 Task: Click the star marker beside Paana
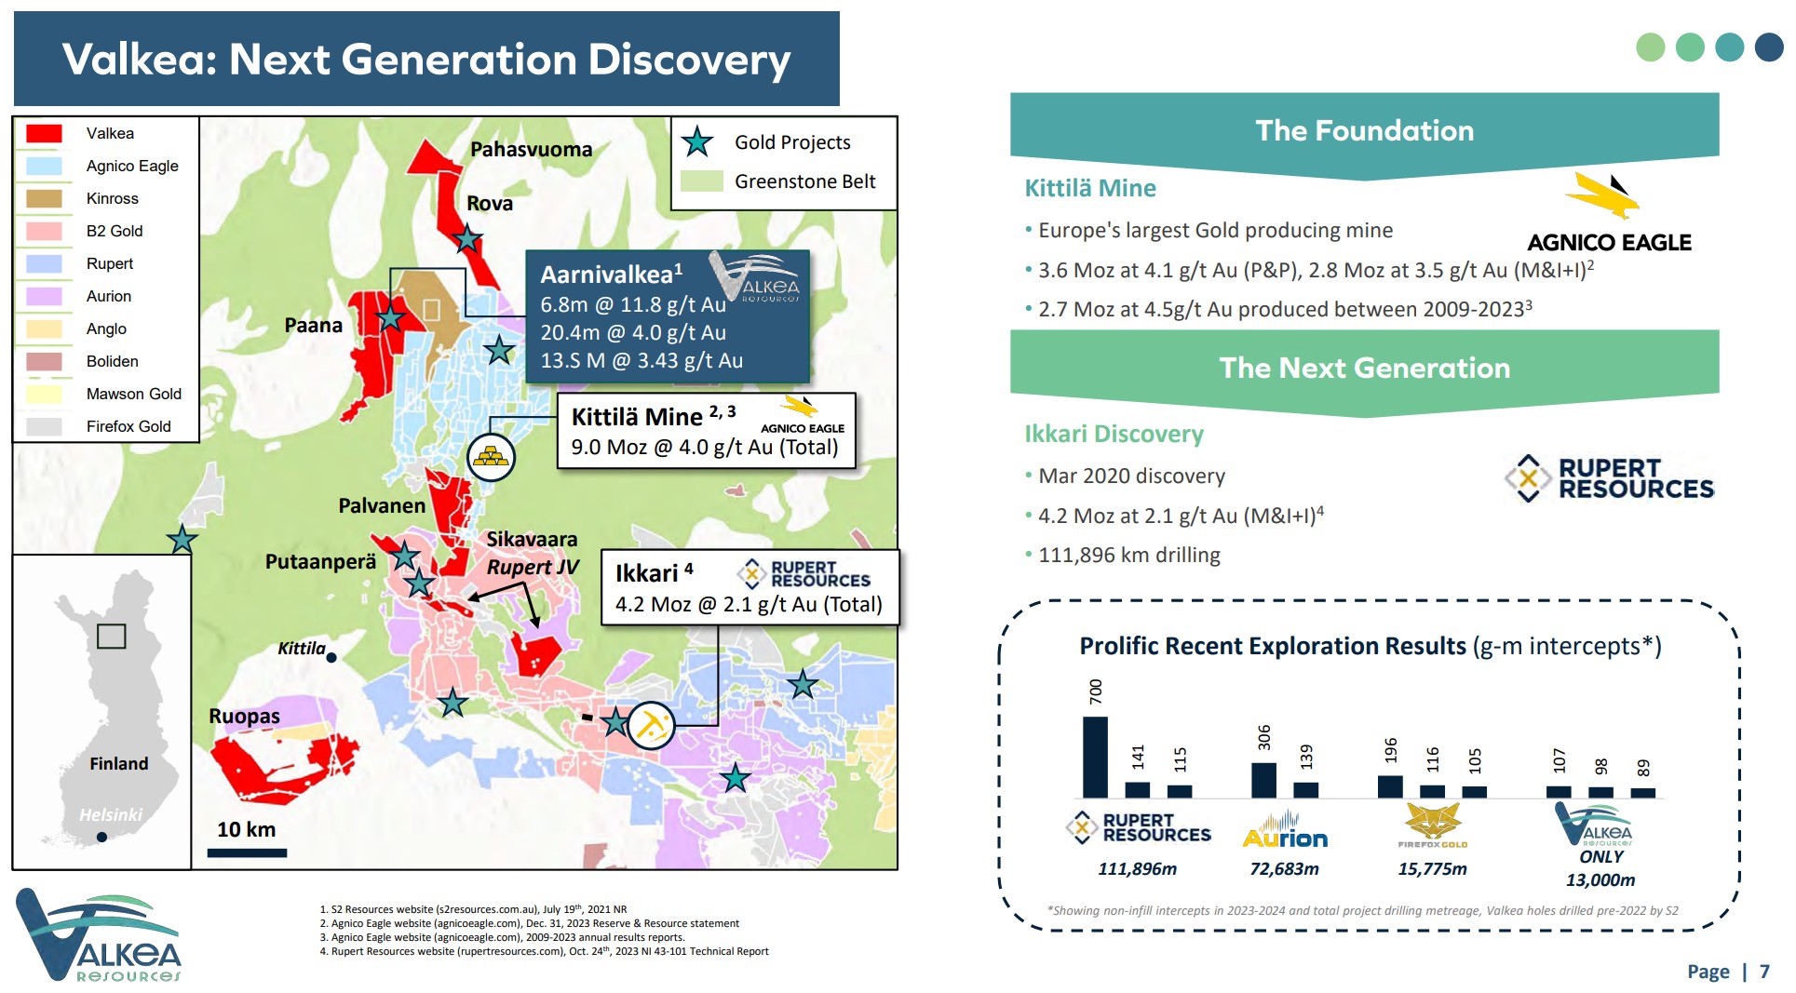[x=390, y=319]
